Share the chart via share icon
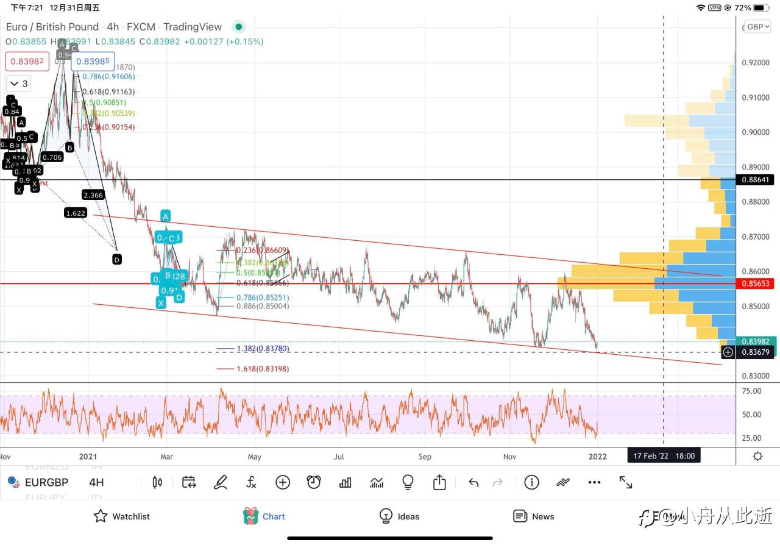The image size is (780, 545). pos(439,482)
